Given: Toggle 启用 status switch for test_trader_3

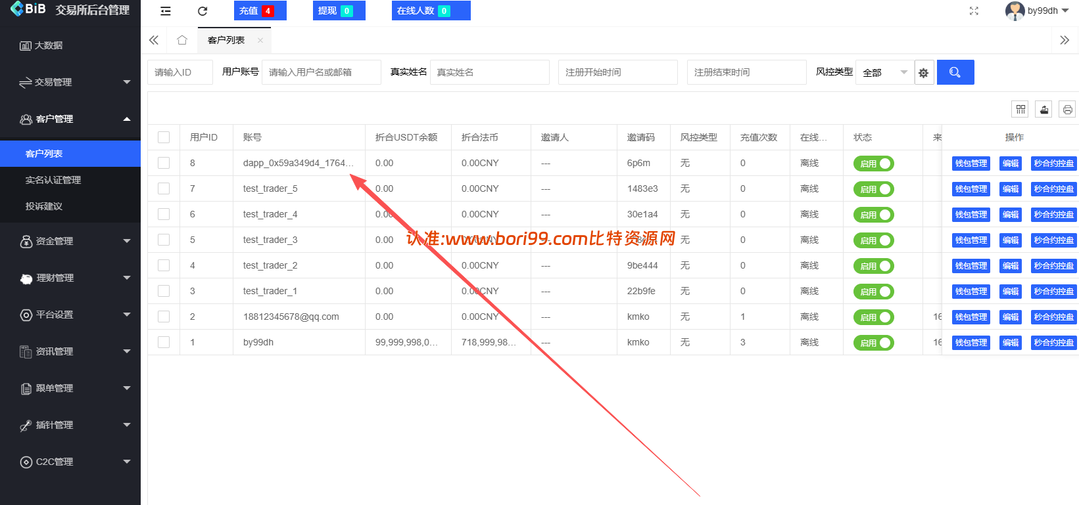Looking at the screenshot, I should (x=873, y=240).
